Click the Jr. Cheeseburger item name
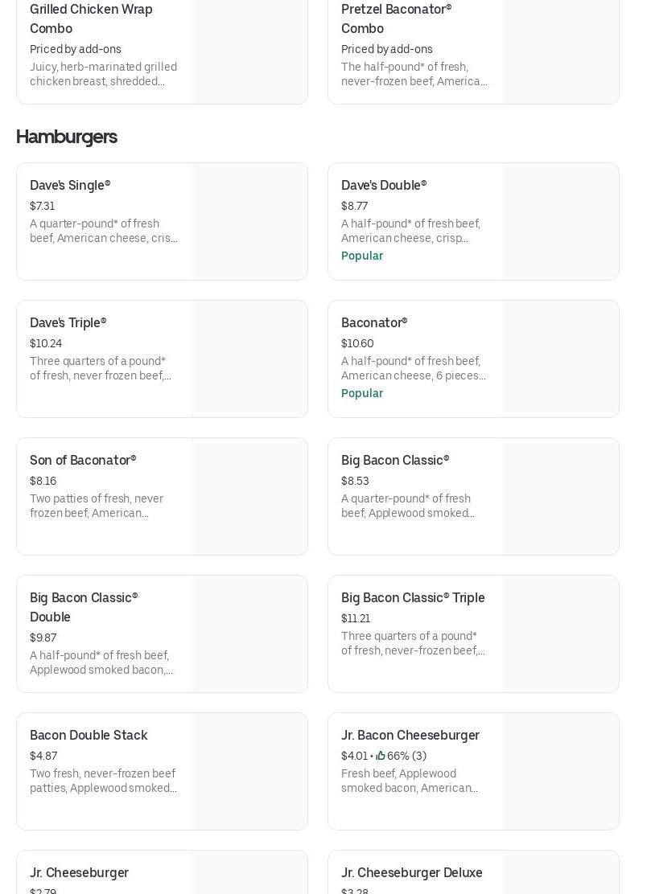 pyautogui.click(x=79, y=872)
